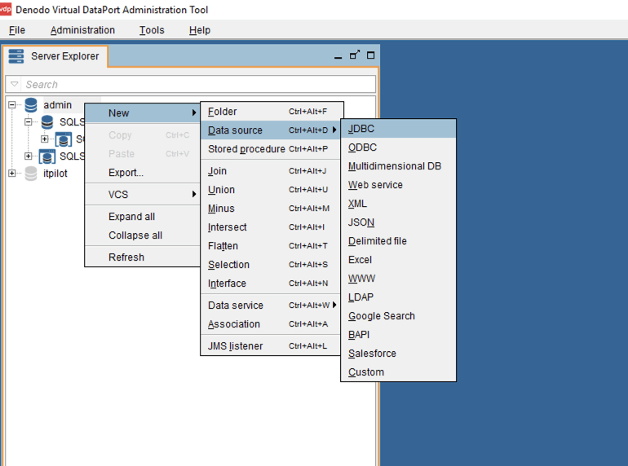Create a new Folder
This screenshot has height=466, width=628.
pyautogui.click(x=272, y=112)
